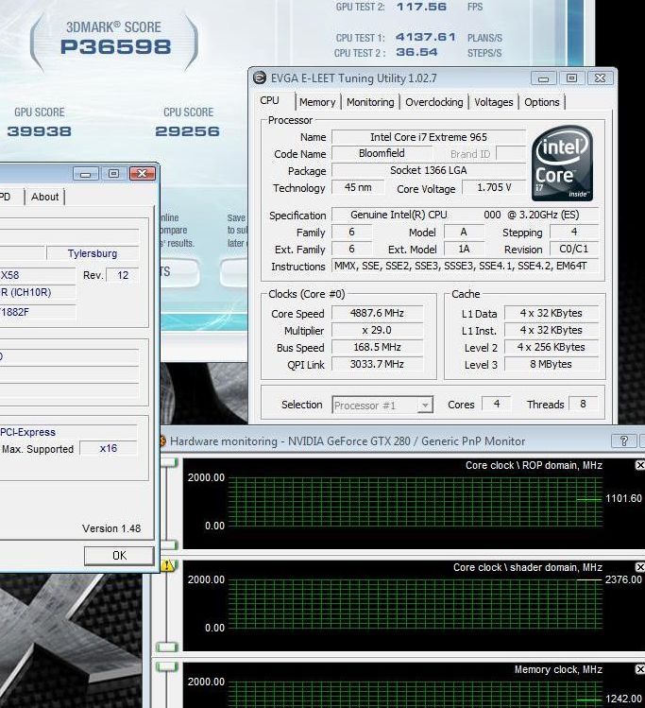Click the Max. Supported value 'x16'

click(x=109, y=448)
